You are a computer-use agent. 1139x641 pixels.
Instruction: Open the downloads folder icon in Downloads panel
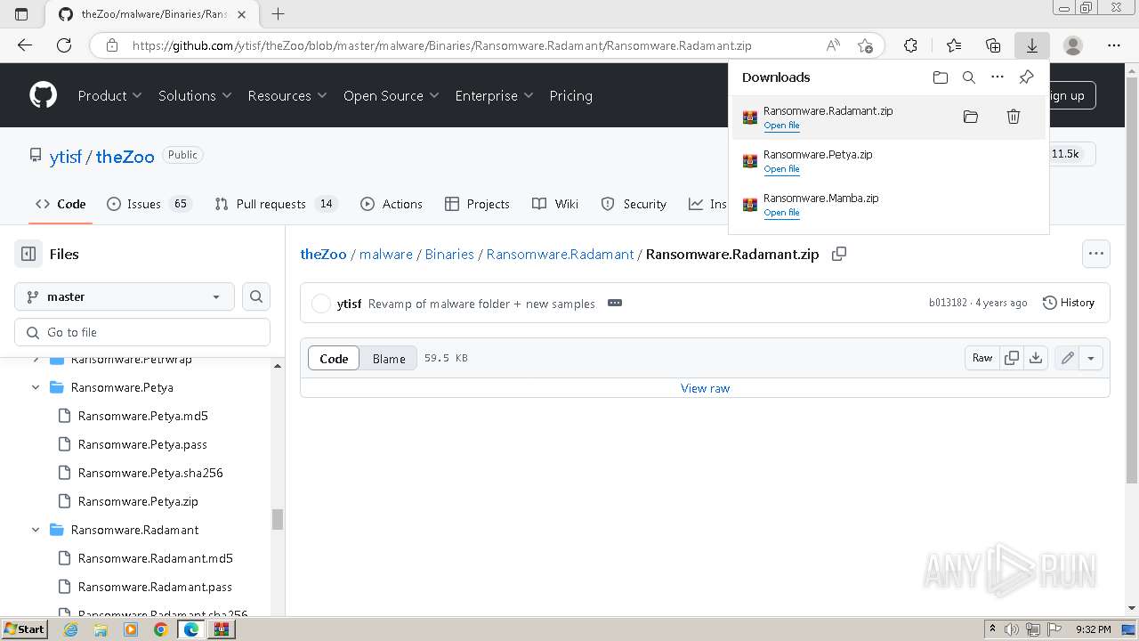941,77
